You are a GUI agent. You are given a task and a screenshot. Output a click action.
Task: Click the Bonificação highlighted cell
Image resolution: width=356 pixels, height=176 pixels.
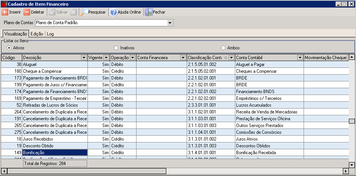[55, 152]
